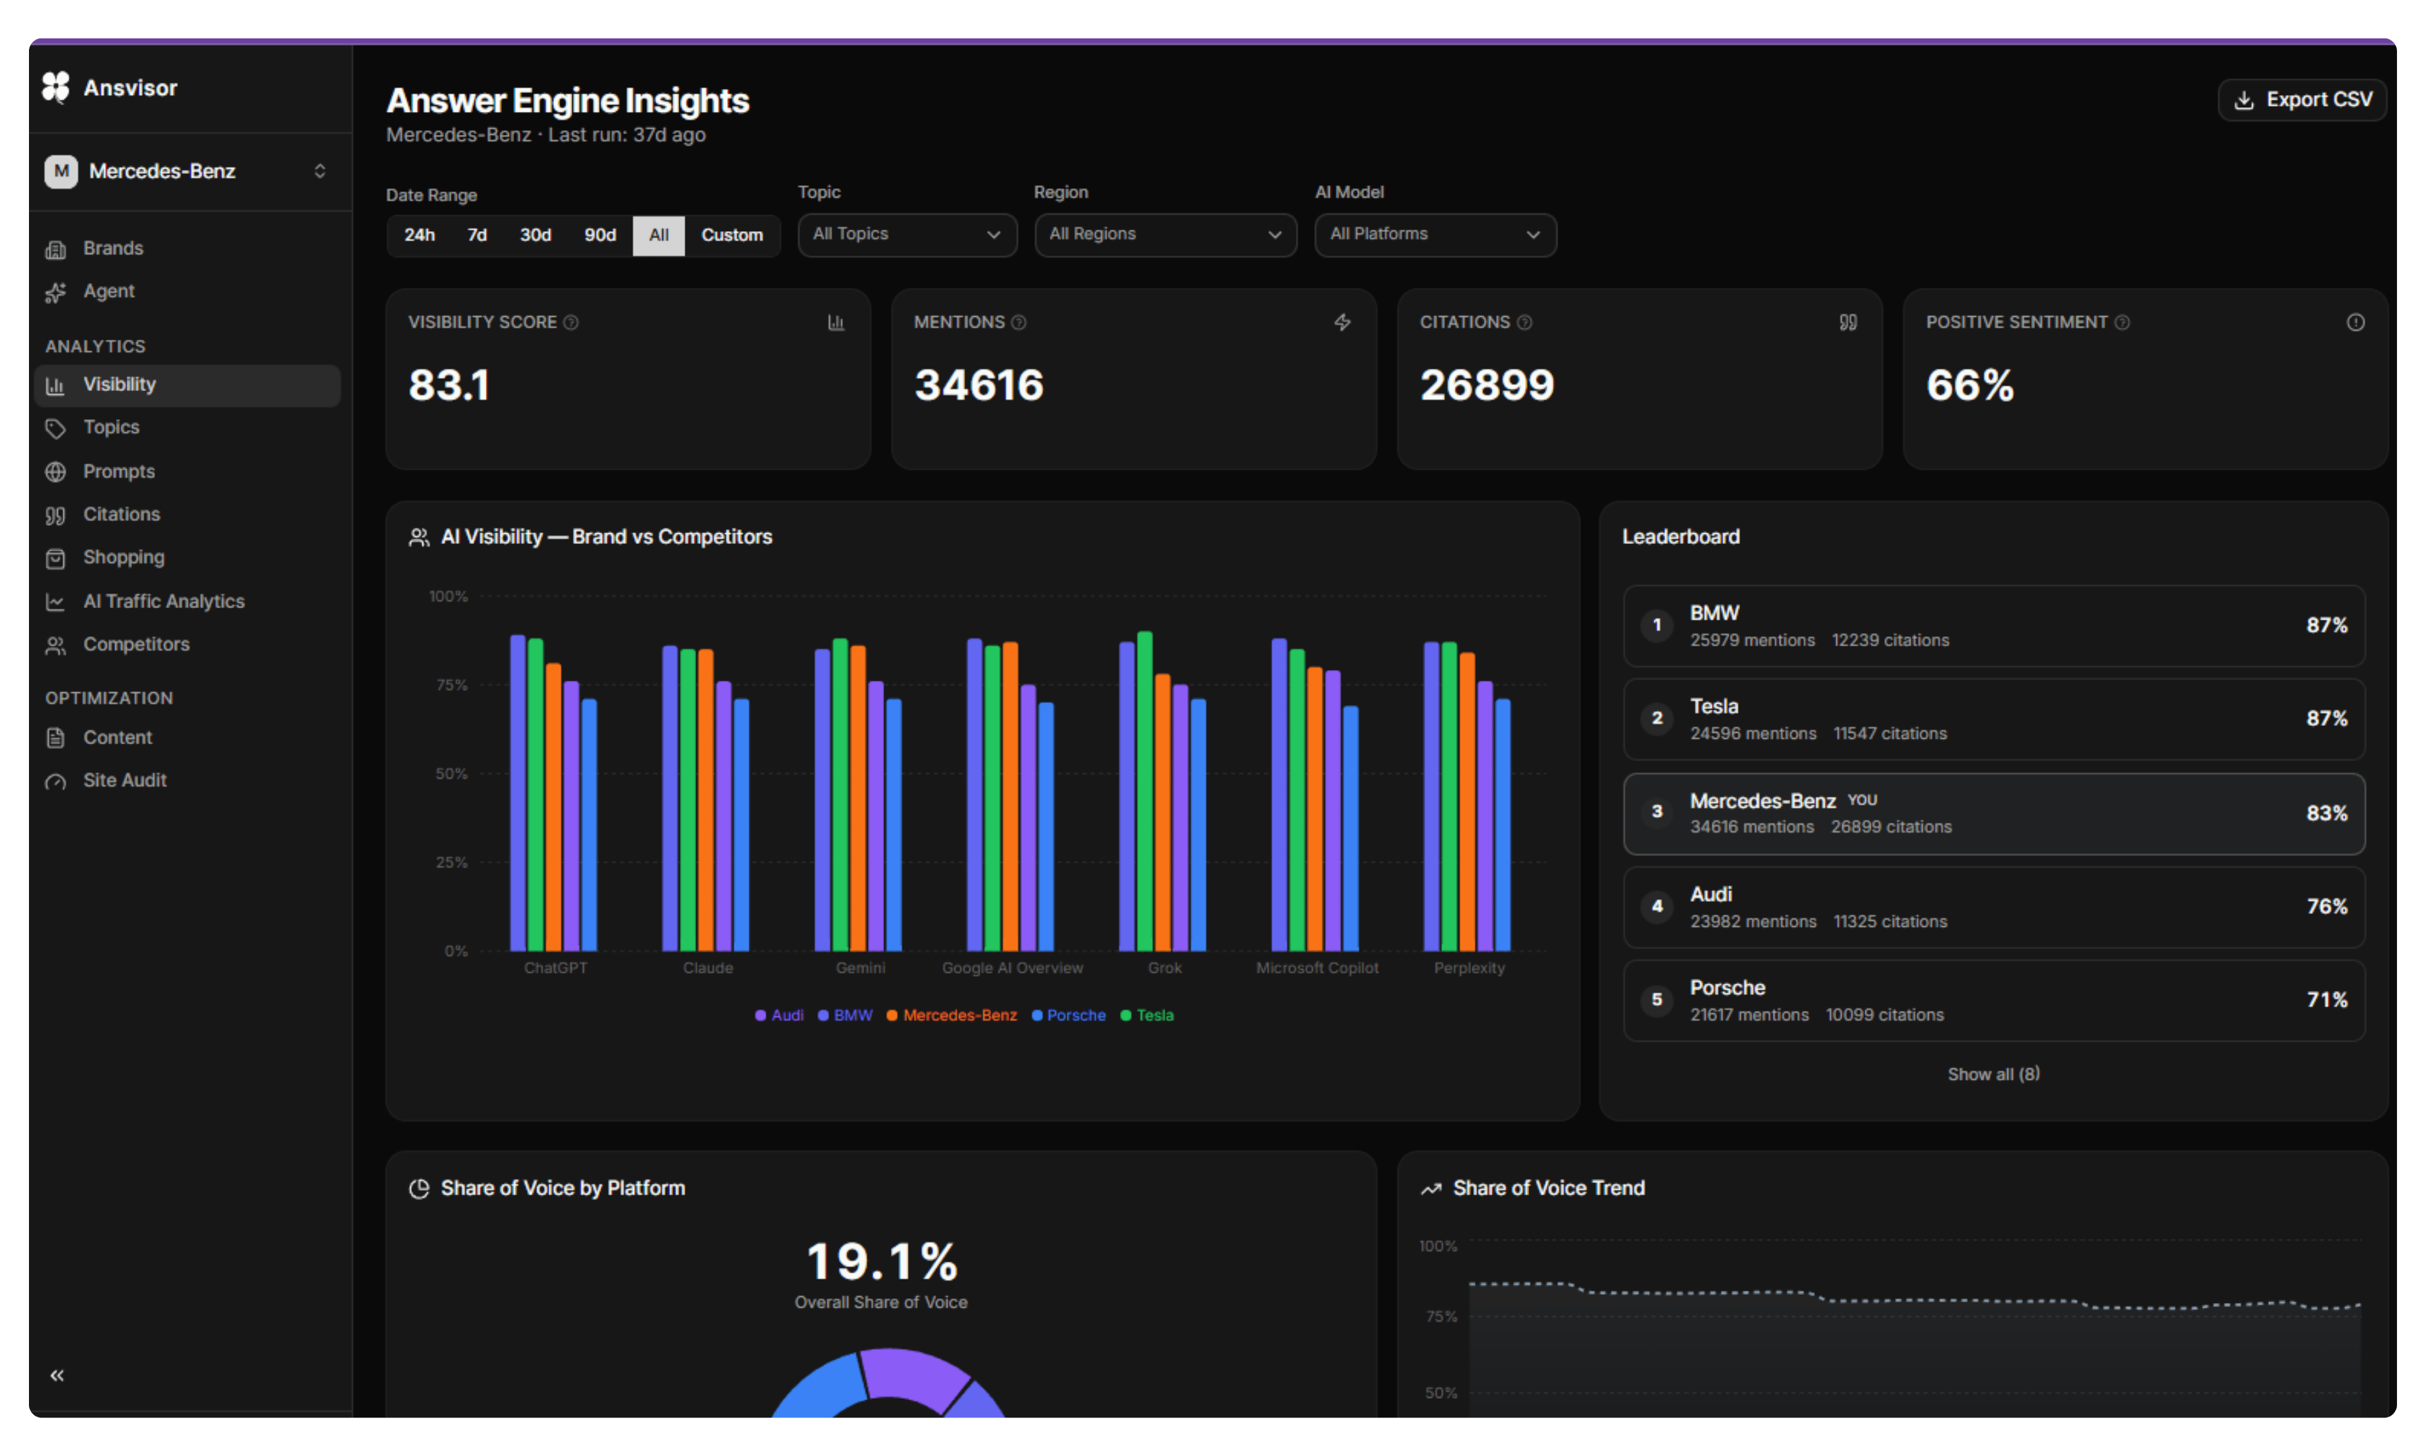Click the Shopping bag icon
This screenshot has width=2426, height=1456.
(x=56, y=558)
